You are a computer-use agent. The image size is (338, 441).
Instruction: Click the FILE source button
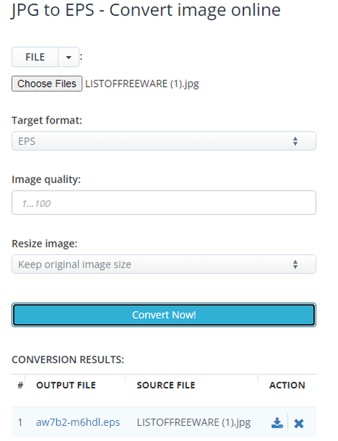click(x=35, y=57)
